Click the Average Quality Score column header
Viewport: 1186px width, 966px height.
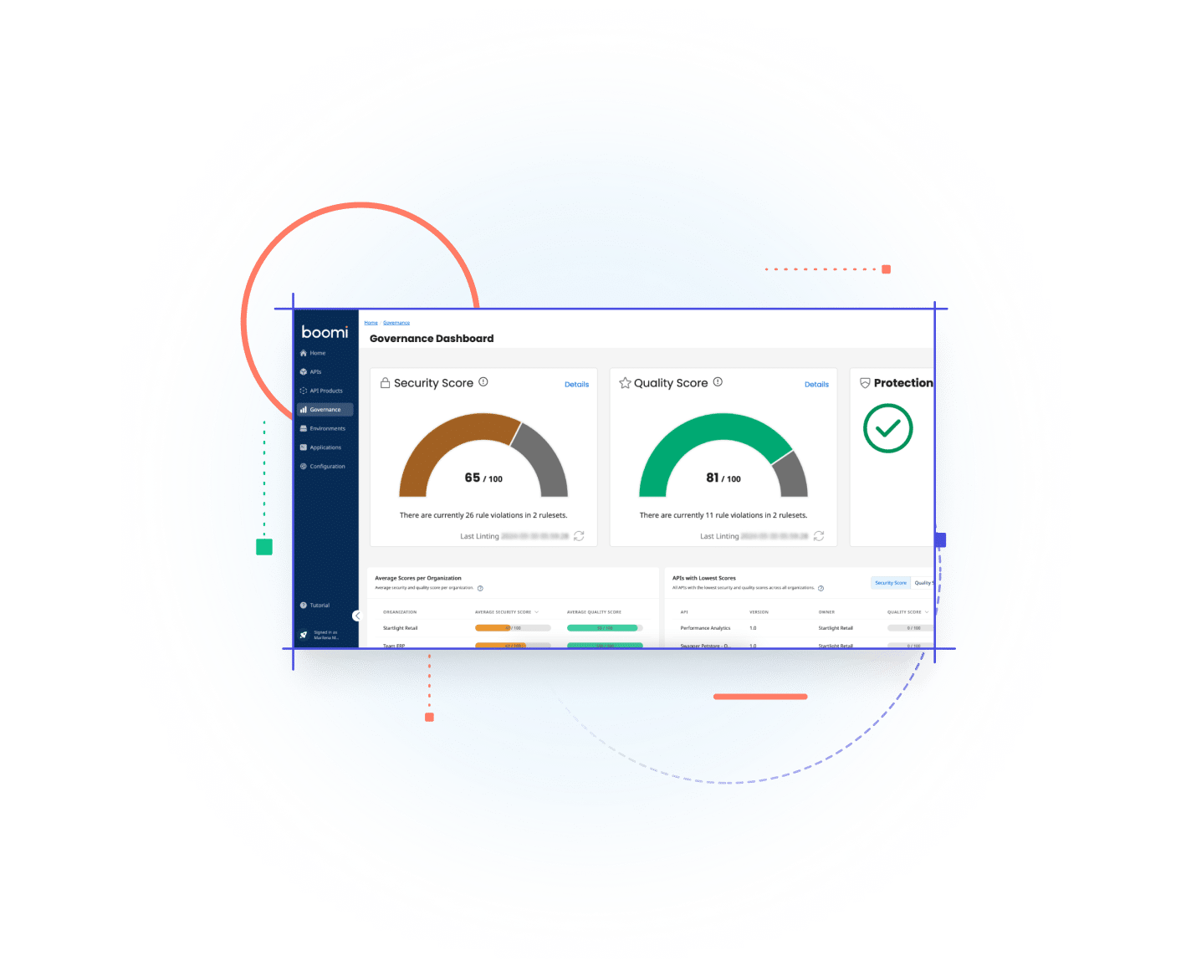coord(594,612)
